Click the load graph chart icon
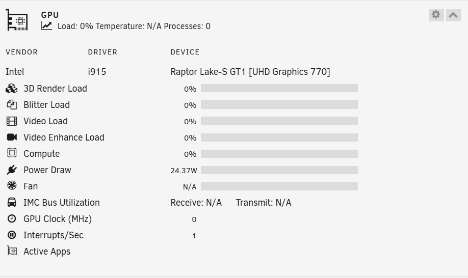Viewport: 468px width, 278px height. tap(46, 26)
